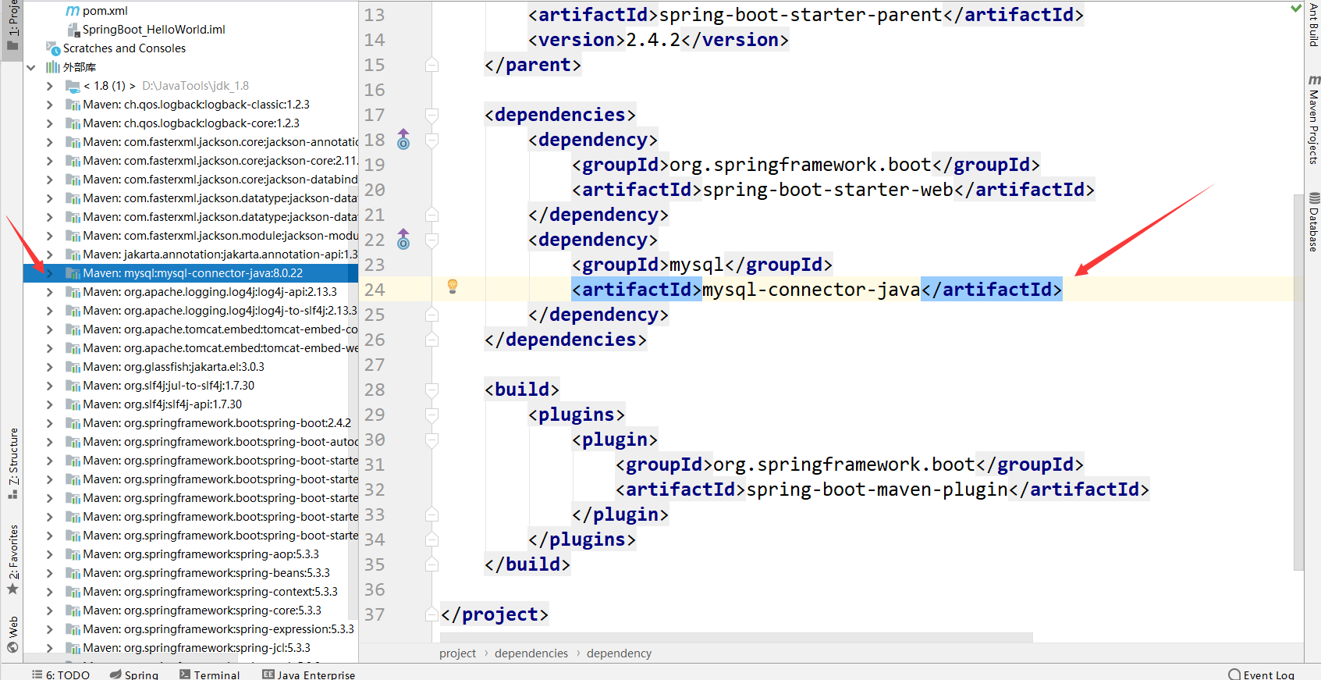Click the editor vertical scrollbar
1321x680 pixels.
click(x=1298, y=383)
